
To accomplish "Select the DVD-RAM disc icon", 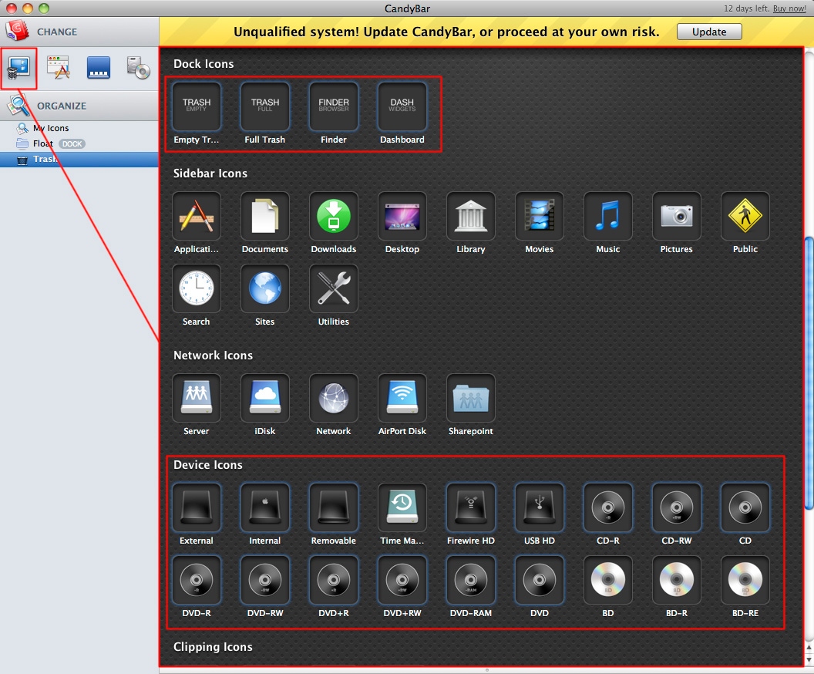I will [x=470, y=580].
